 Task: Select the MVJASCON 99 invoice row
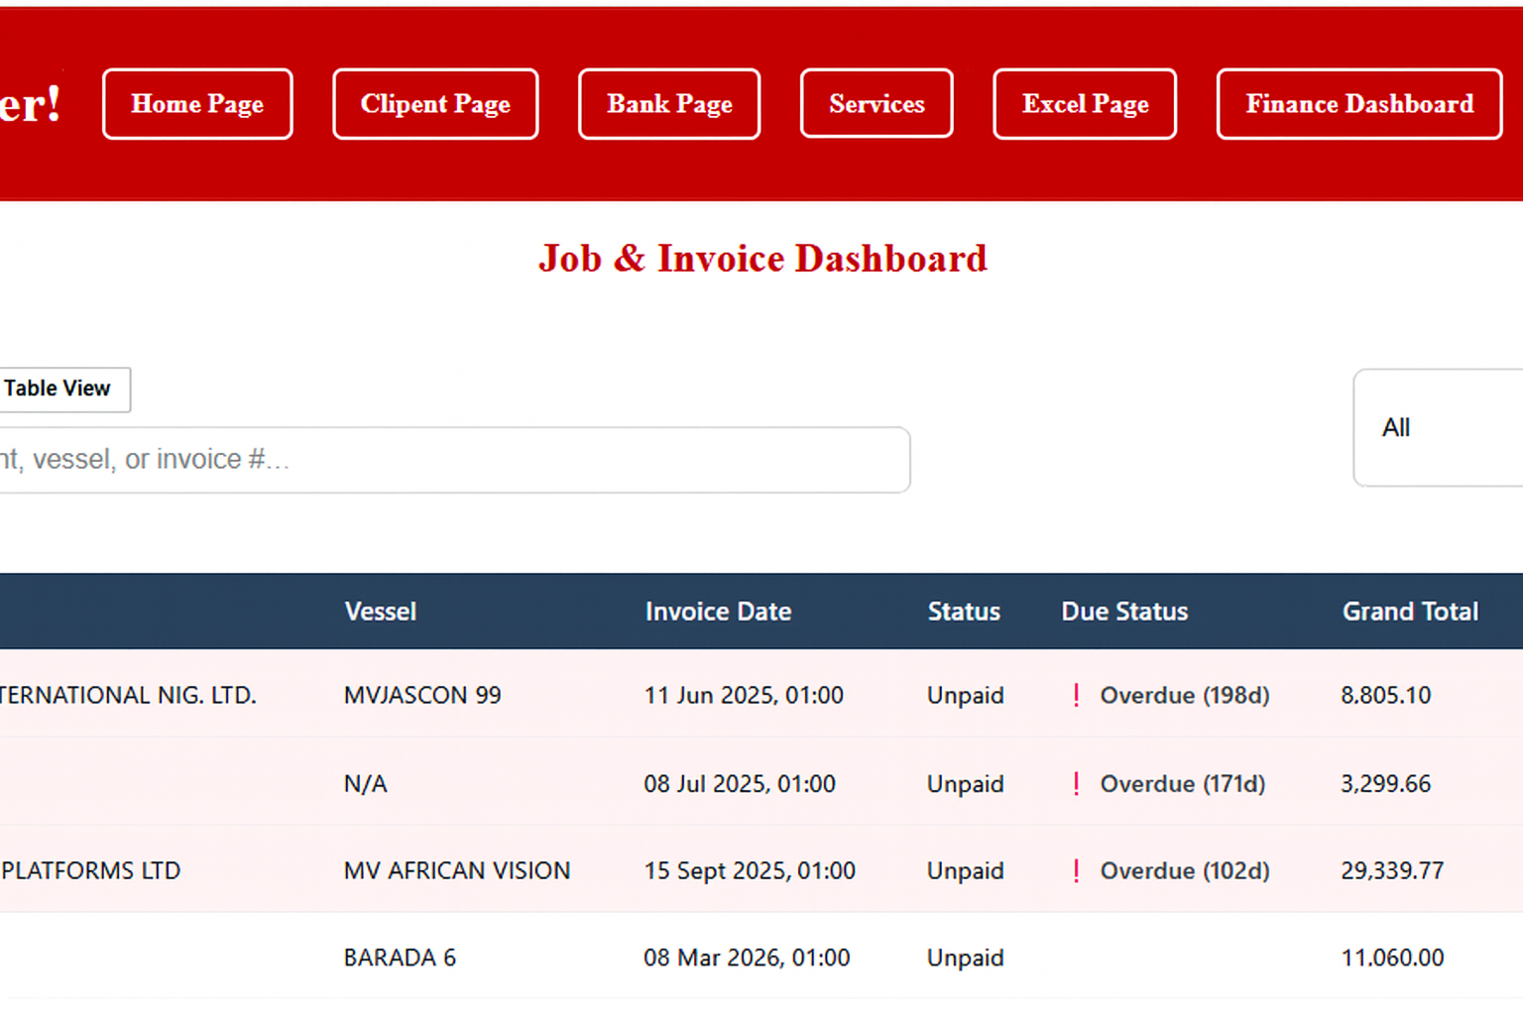[x=422, y=696]
